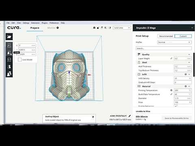Click the top view camera icon

102,28
